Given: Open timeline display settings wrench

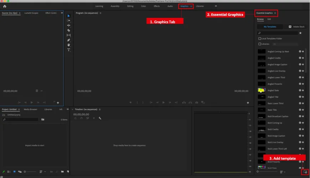Looking at the screenshot, I should 100,118.
